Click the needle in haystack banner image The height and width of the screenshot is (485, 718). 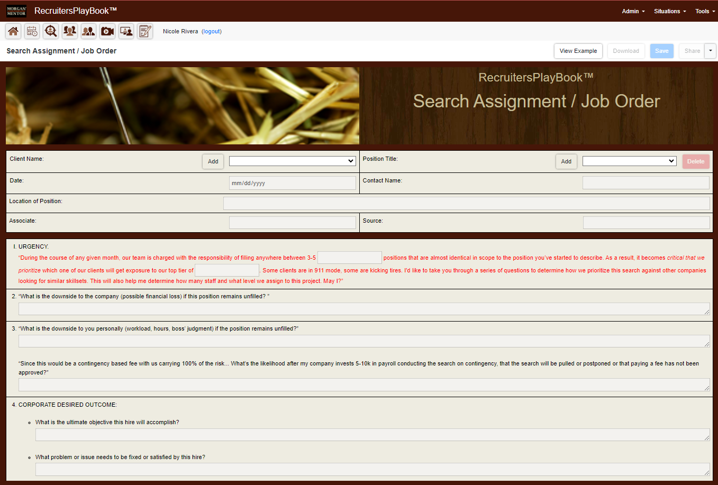point(183,106)
